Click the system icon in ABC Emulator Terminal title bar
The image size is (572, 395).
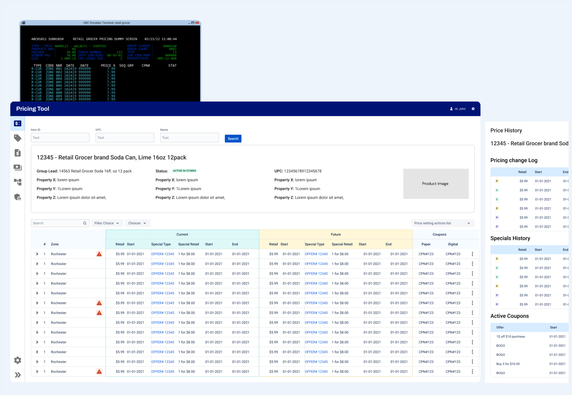coord(23,23)
